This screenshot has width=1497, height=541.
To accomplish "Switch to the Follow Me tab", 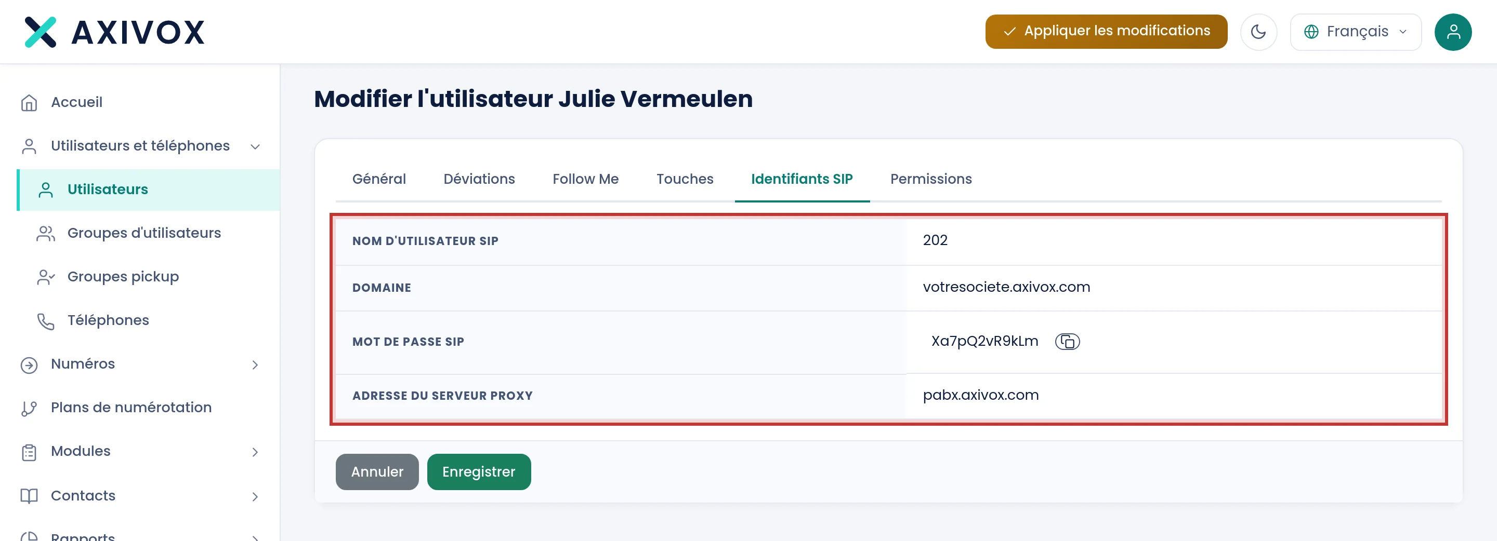I will (585, 179).
